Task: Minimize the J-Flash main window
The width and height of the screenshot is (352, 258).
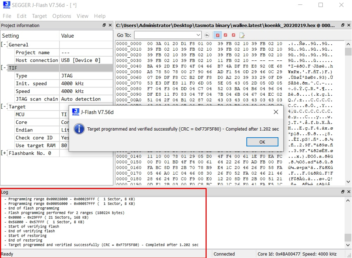Action: click(300, 5)
